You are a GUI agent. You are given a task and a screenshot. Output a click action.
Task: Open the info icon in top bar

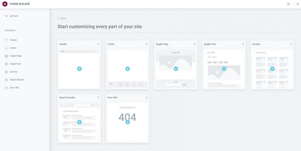point(289,4)
